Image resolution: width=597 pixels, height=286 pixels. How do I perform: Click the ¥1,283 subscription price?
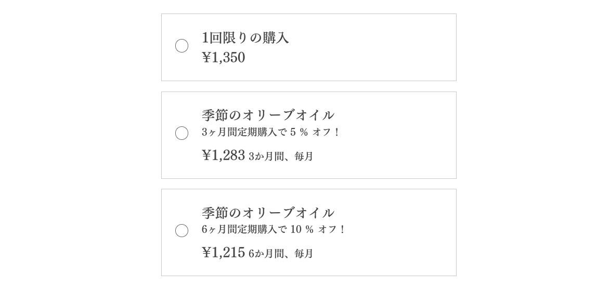(x=223, y=155)
